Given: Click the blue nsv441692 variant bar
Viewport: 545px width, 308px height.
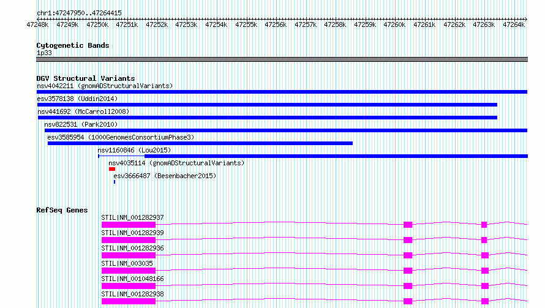Looking at the screenshot, I should (x=267, y=118).
